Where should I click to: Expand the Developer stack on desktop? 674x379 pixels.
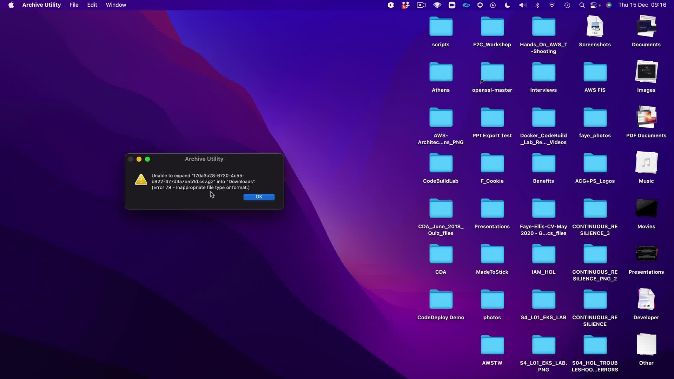click(x=646, y=300)
